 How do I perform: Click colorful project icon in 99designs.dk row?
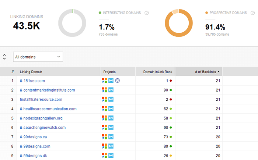(104, 155)
